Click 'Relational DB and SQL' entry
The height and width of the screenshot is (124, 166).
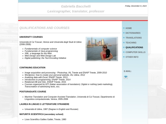point(45,82)
